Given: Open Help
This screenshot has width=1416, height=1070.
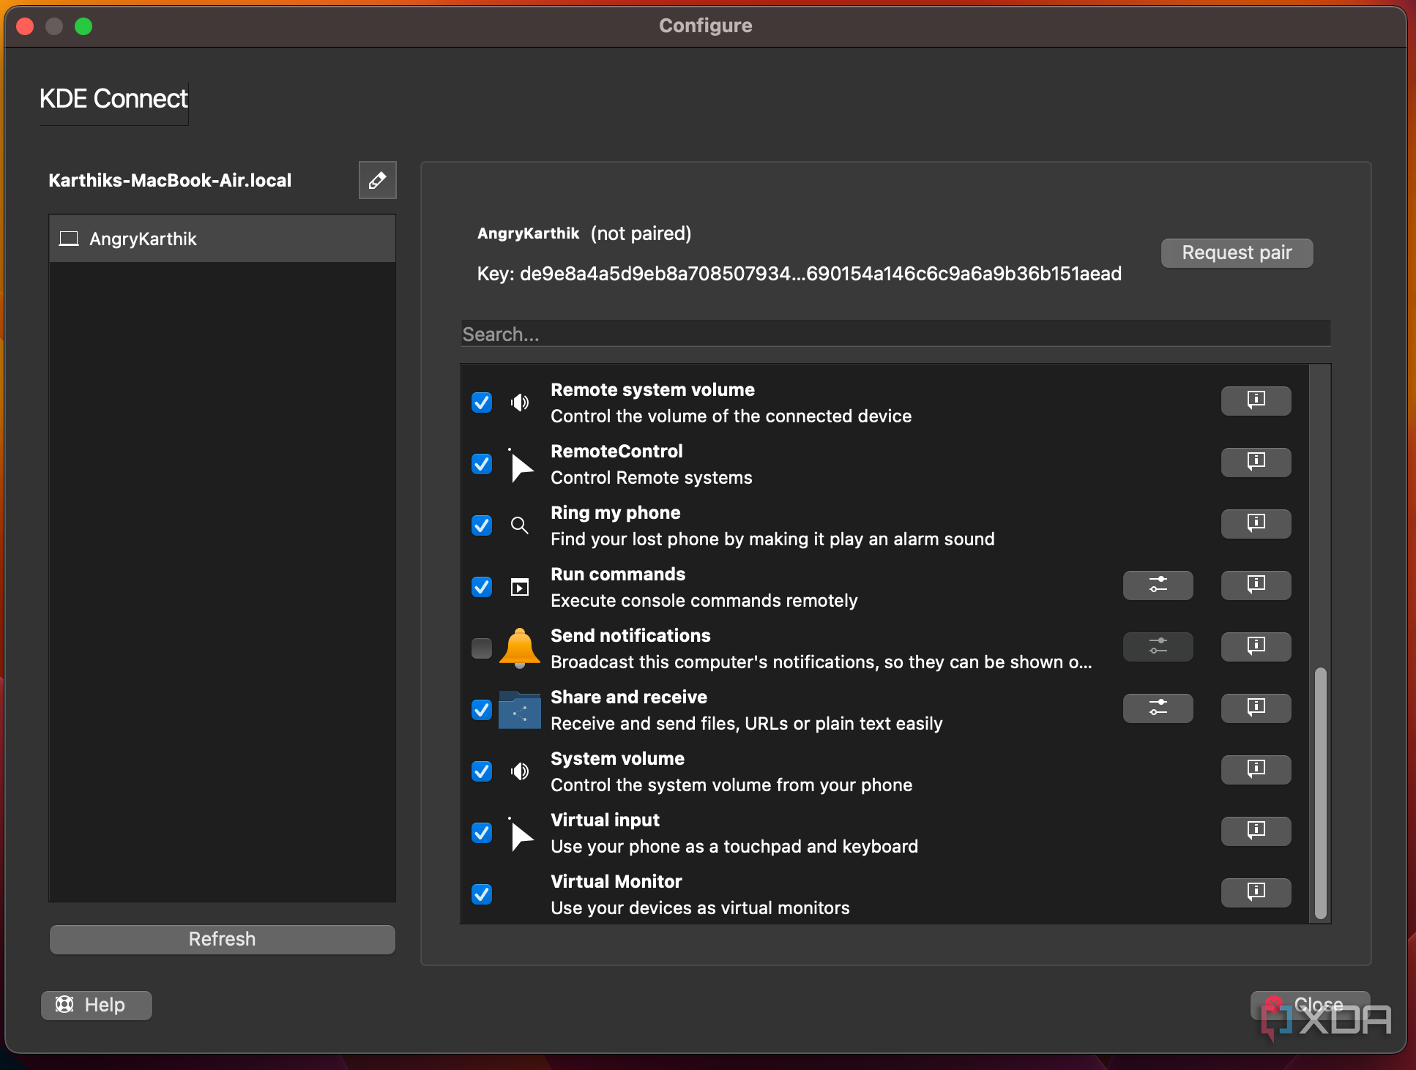Looking at the screenshot, I should click(x=96, y=1005).
